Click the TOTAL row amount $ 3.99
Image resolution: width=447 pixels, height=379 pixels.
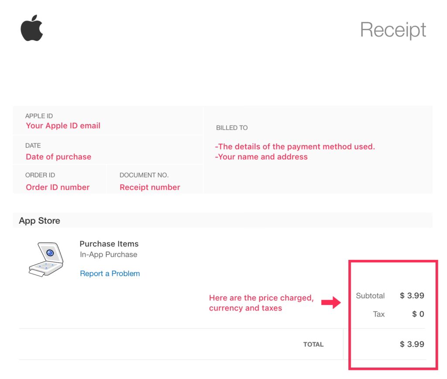coord(412,344)
